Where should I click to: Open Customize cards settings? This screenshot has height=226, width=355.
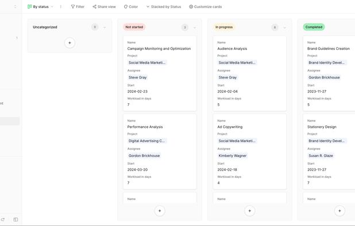pos(205,7)
